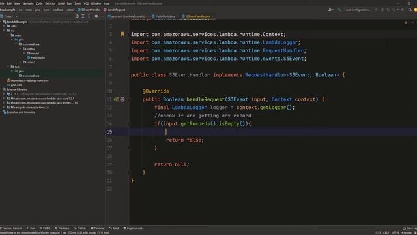This screenshot has width=417, height=235.
Task: Switch to the HelloWorld.java editor tab
Action: click(165, 16)
